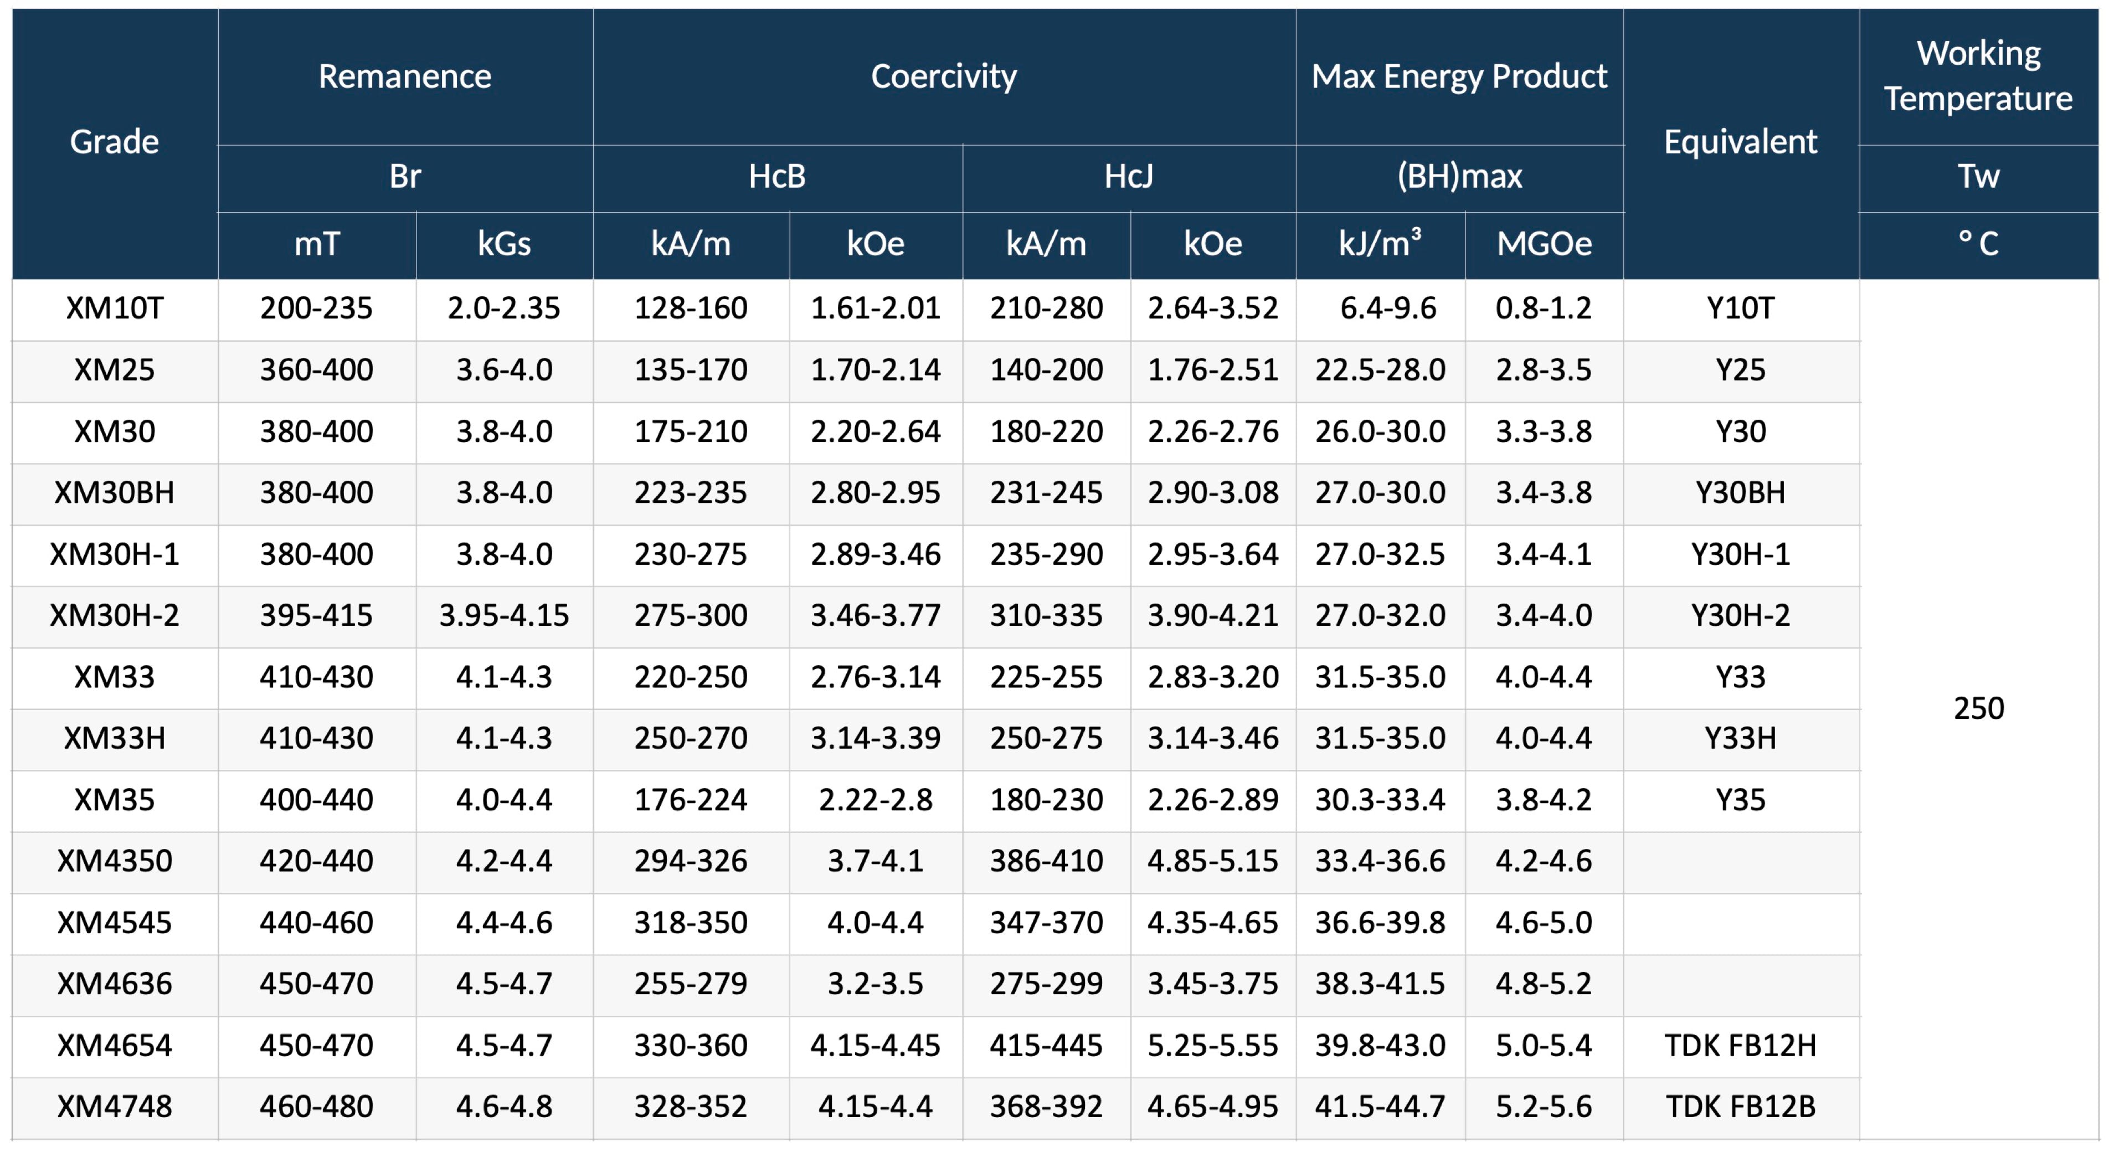The width and height of the screenshot is (2109, 1152).
Task: Click the (BH)max subheader
Action: pyautogui.click(x=1459, y=176)
